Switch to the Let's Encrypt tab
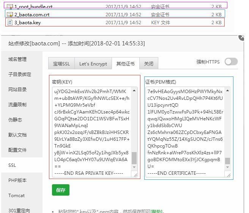 tap(93, 64)
